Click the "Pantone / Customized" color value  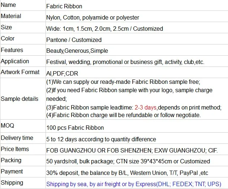(x=74, y=40)
